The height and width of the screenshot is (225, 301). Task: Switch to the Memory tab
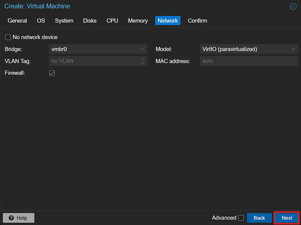point(138,21)
